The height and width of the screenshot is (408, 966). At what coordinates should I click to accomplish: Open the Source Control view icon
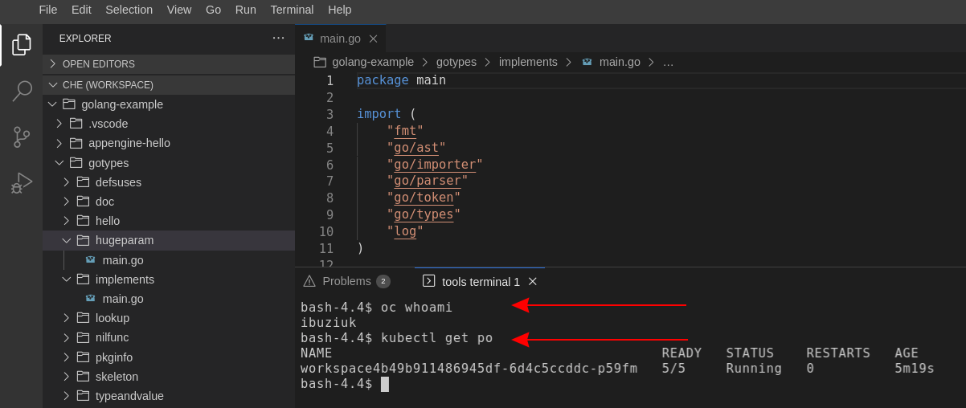pyautogui.click(x=22, y=137)
